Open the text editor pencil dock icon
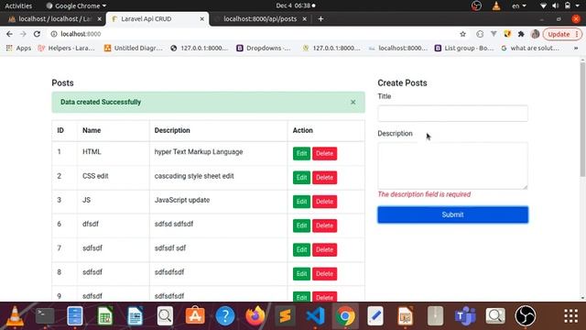Screen dimensions: 586x330 click(x=375, y=316)
